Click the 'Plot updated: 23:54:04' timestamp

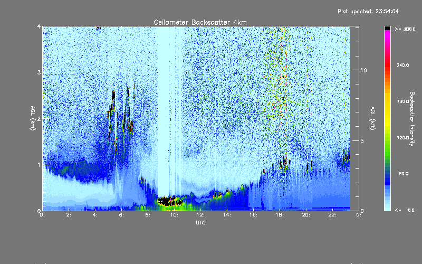click(368, 11)
